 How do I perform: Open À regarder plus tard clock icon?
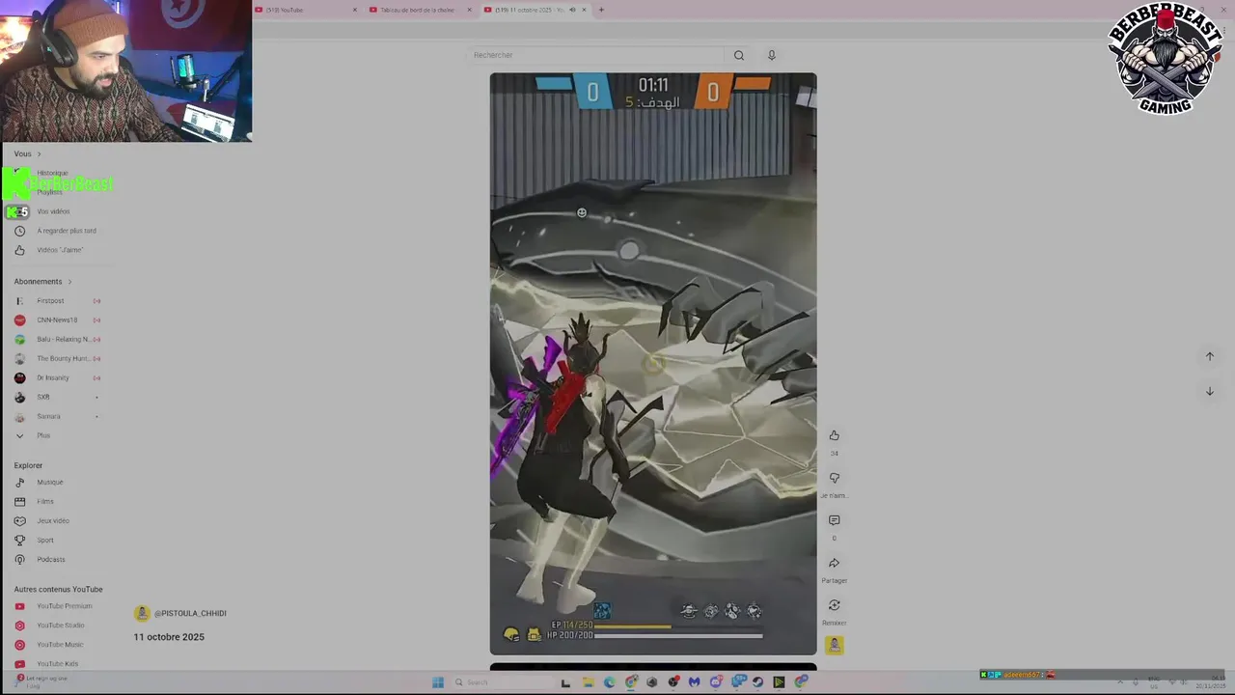point(19,231)
